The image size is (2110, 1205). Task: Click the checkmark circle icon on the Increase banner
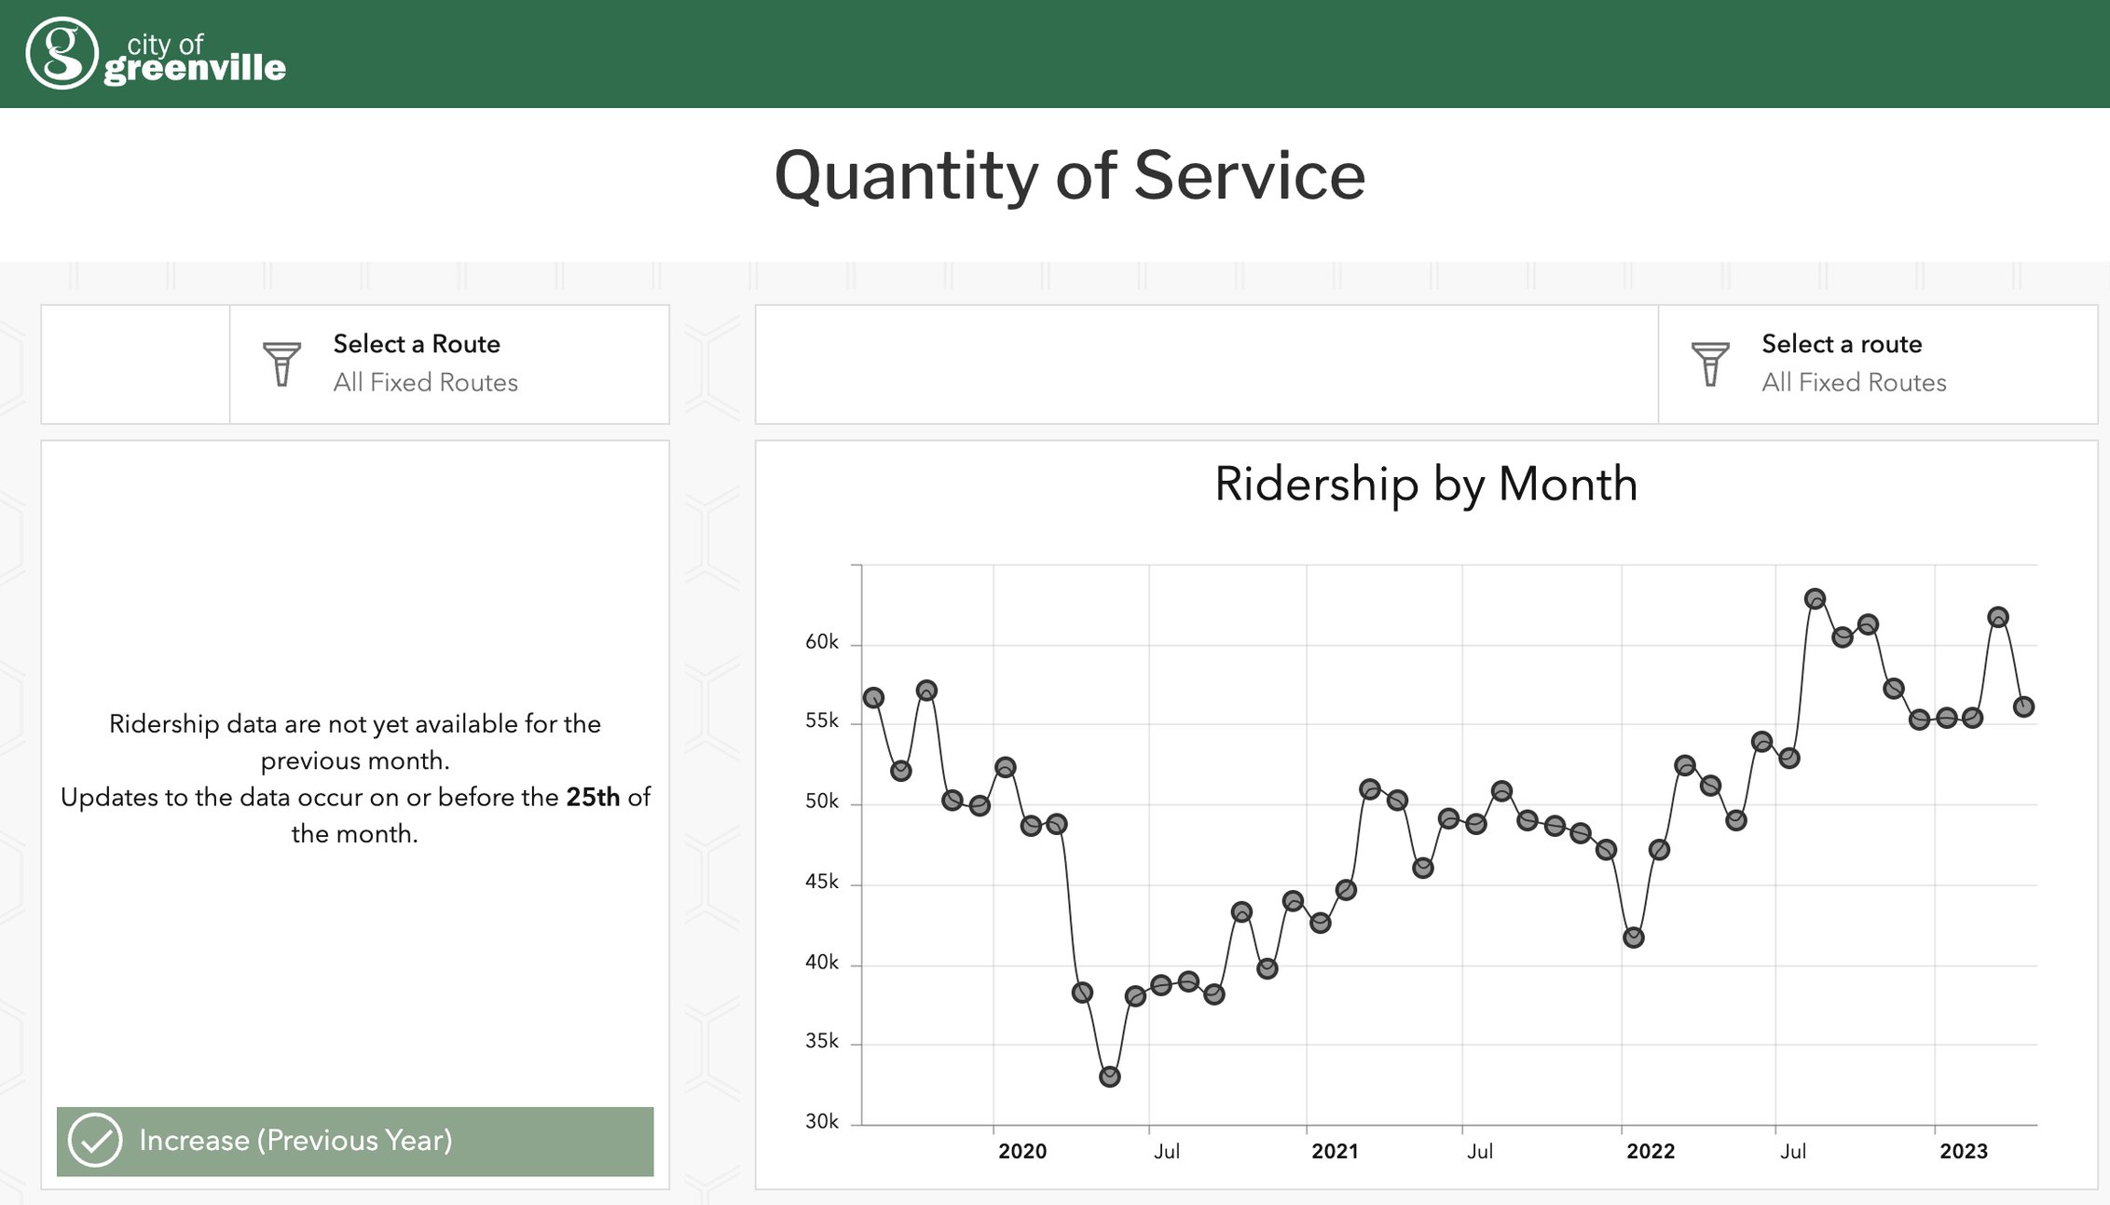pos(95,1140)
